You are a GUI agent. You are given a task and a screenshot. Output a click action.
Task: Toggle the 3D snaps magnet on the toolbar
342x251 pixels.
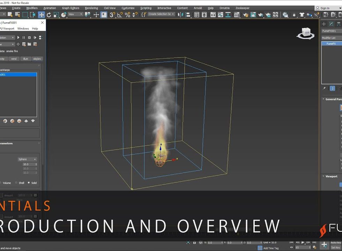click(113, 15)
